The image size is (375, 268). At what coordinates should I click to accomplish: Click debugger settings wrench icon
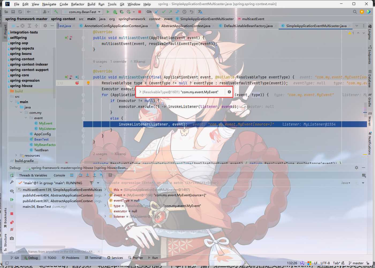coord(12,182)
